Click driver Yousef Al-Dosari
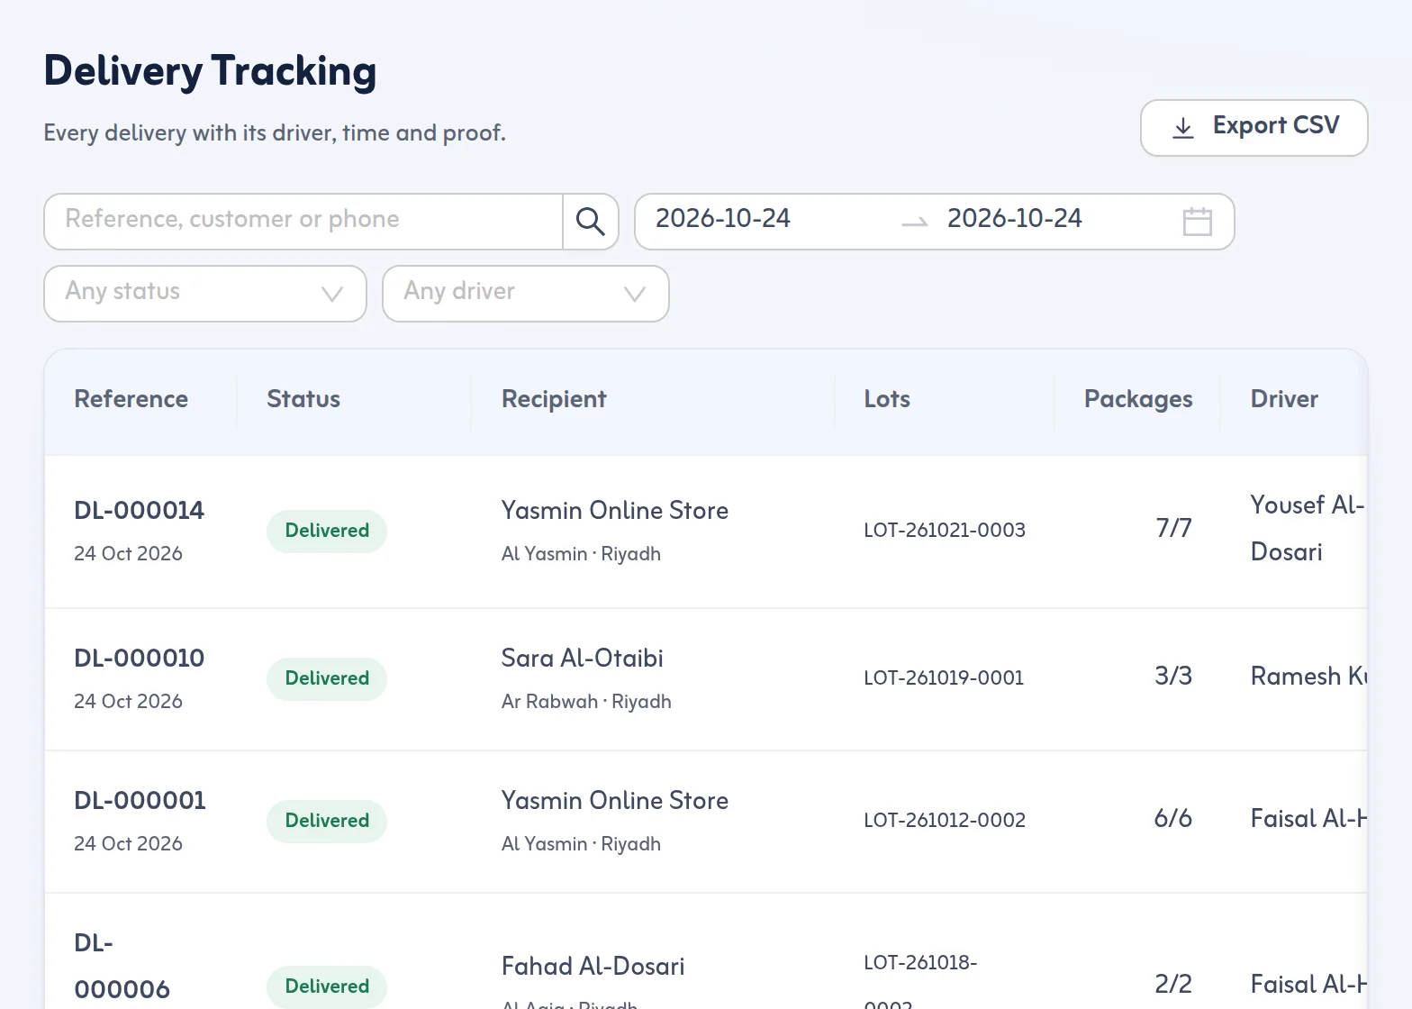 (1308, 529)
